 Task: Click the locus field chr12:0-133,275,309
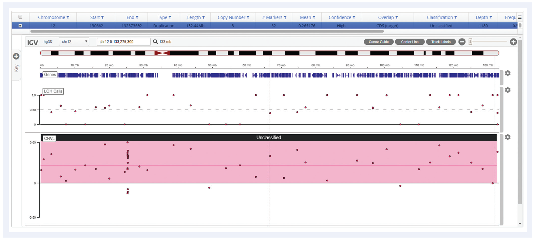pos(123,42)
